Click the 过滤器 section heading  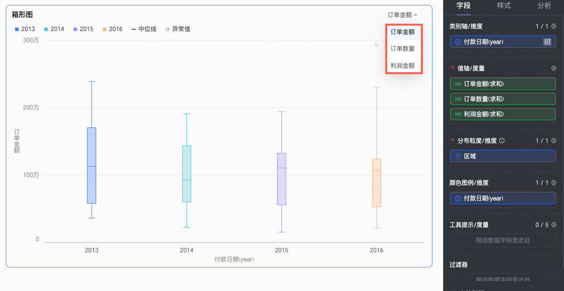click(x=459, y=264)
